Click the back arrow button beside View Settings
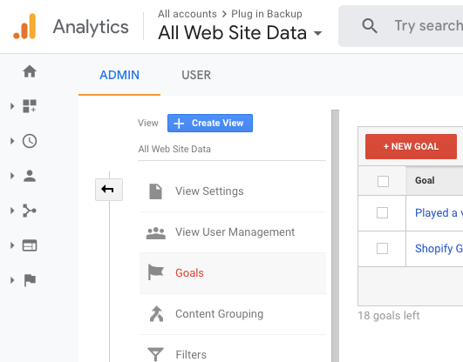The height and width of the screenshot is (362, 463). pos(109,190)
